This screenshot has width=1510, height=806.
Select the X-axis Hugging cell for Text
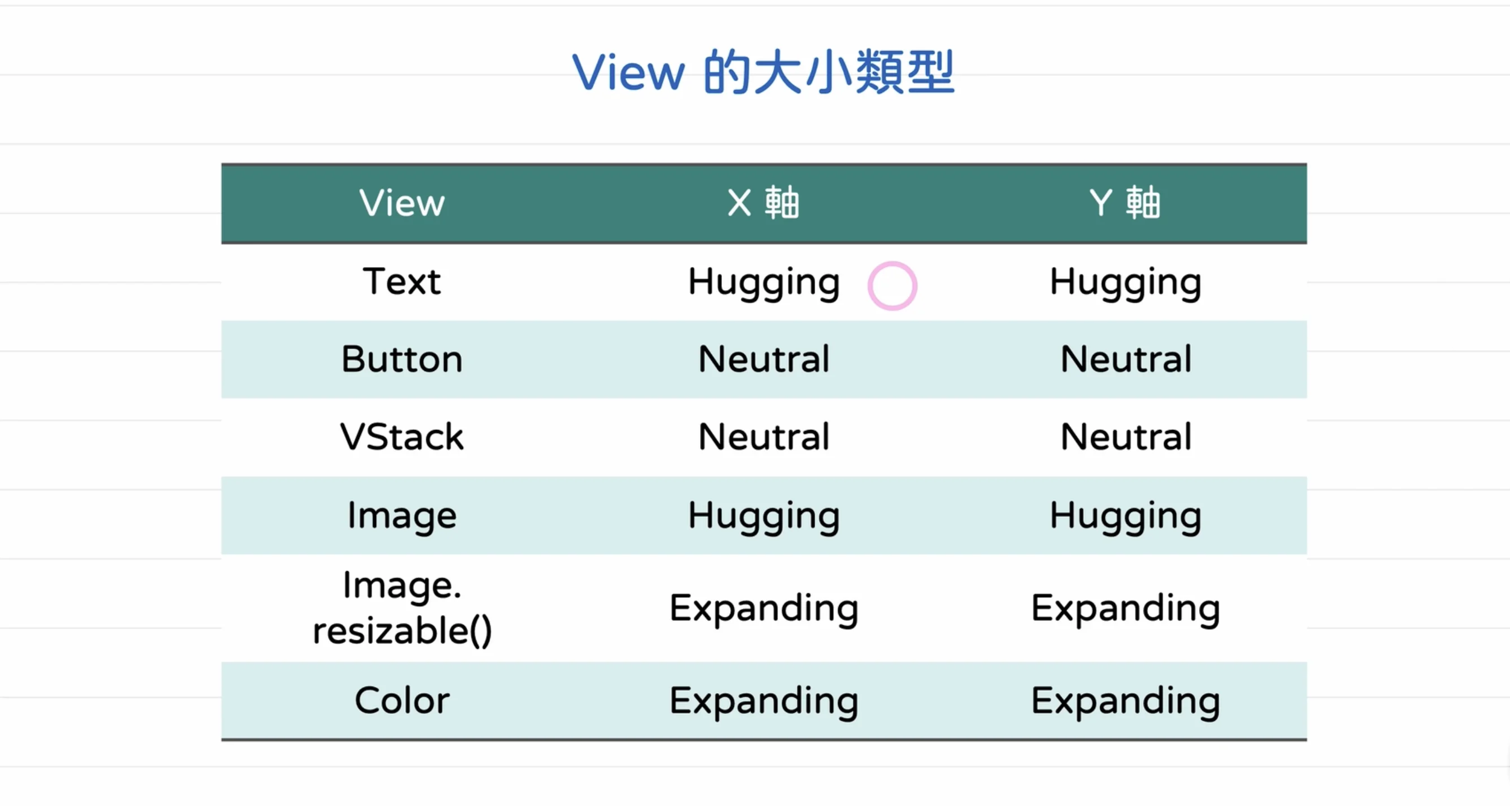pyautogui.click(x=763, y=282)
